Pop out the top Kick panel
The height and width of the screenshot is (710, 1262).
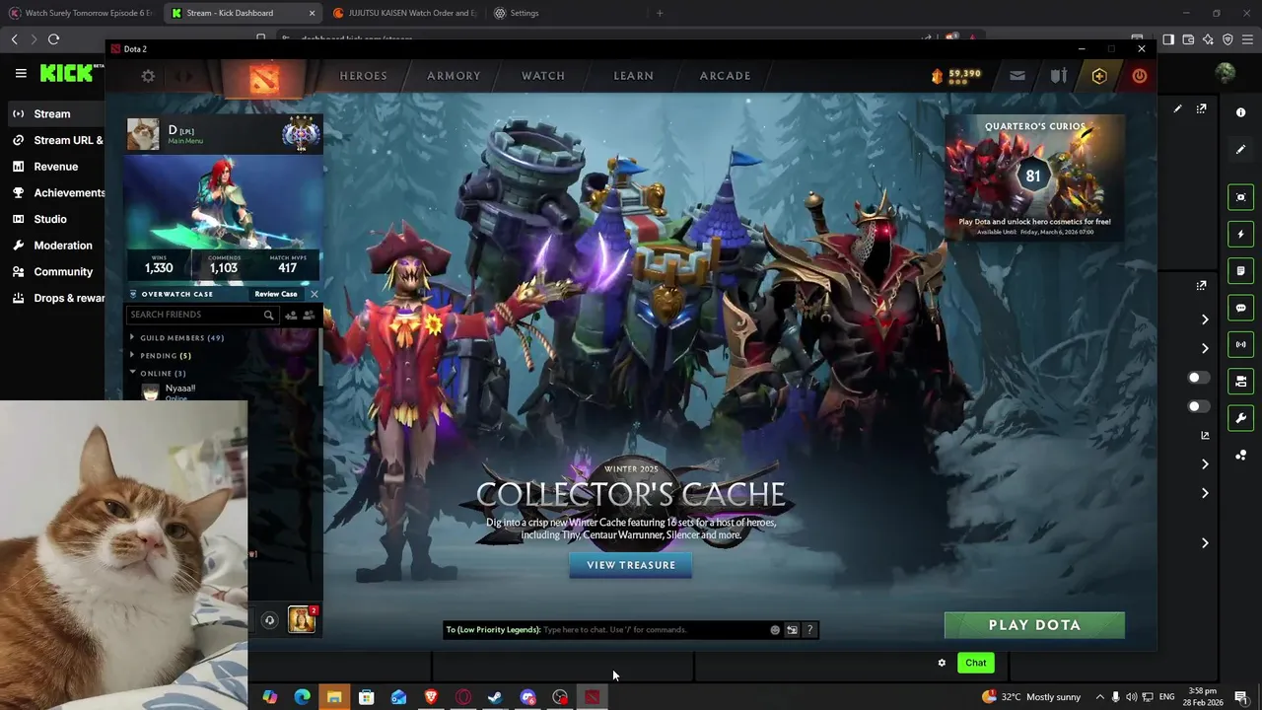[x=1202, y=109]
